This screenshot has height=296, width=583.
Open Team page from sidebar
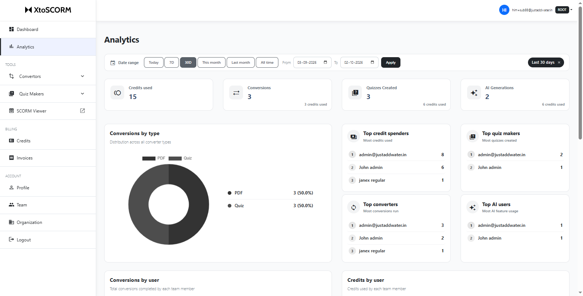(x=48, y=205)
